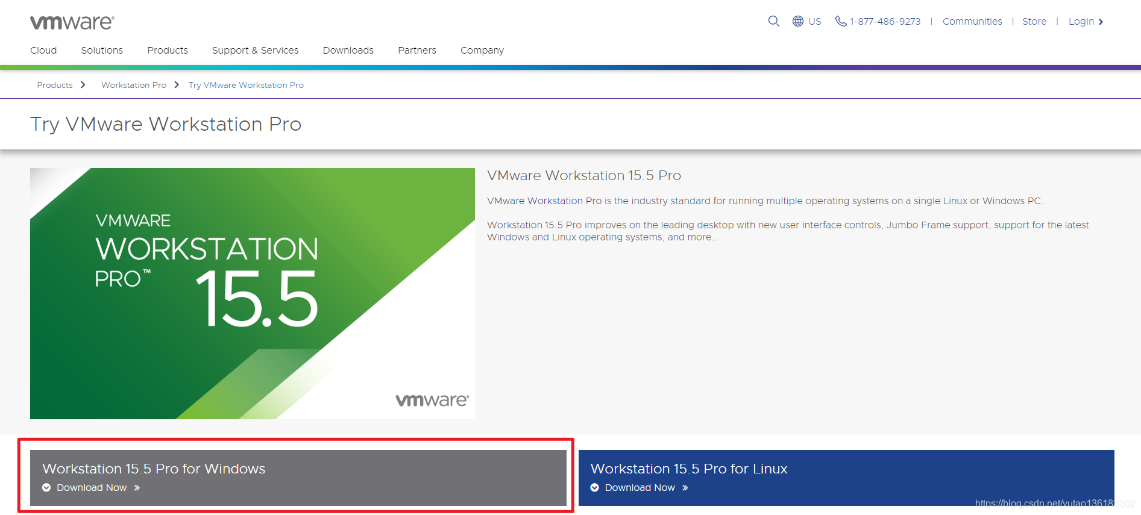Image resolution: width=1141 pixels, height=515 pixels.
Task: Click double chevron after Windows Download Now
Action: (x=137, y=488)
